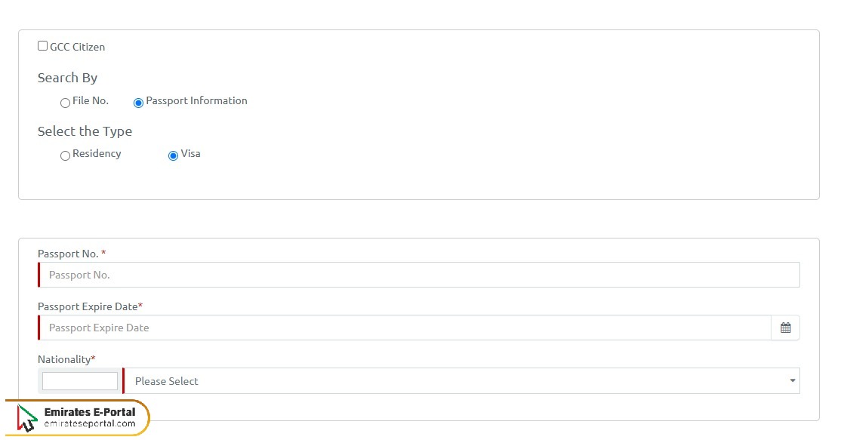Click the GCC Citizen label text
Viewport: 844px width, 440px height.
click(x=77, y=47)
